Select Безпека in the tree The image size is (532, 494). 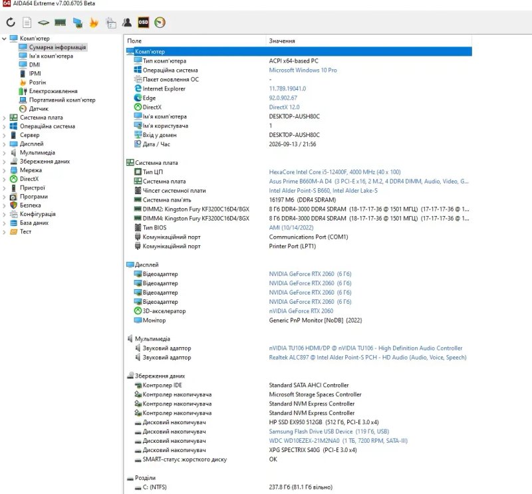pyautogui.click(x=30, y=205)
